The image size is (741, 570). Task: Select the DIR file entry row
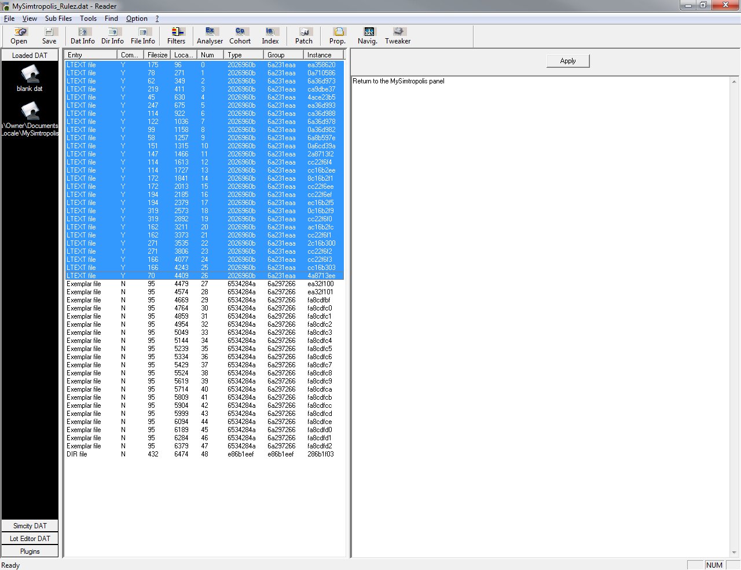[204, 454]
